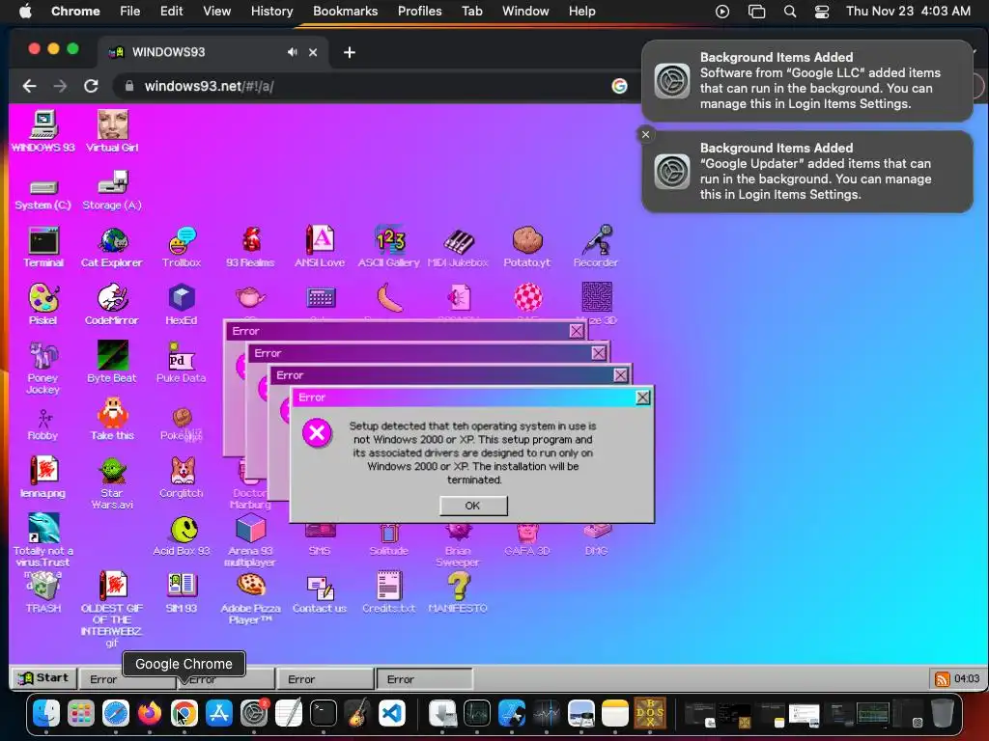Open the Edit menu
989x741 pixels.
(x=171, y=11)
